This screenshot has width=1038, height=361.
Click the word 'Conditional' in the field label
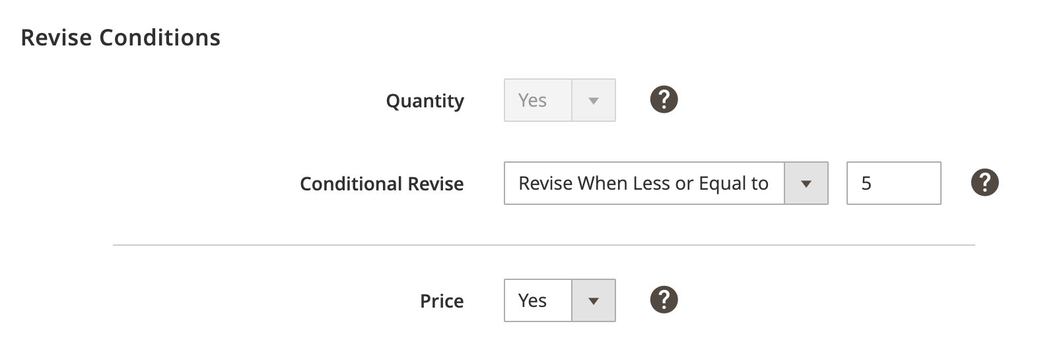[351, 184]
